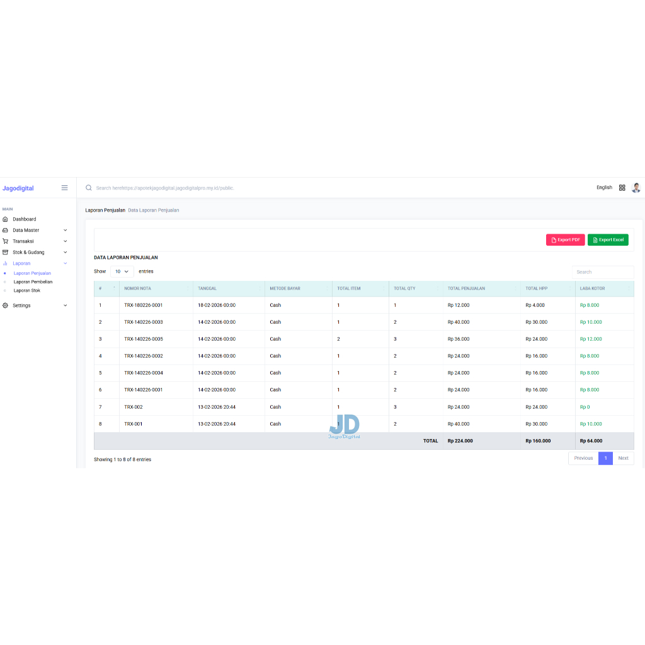This screenshot has width=645, height=645.
Task: Go to the Next page
Action: 623,459
